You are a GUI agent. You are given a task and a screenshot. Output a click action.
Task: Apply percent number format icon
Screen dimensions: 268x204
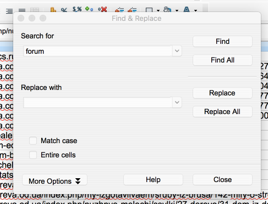(x=64, y=9)
